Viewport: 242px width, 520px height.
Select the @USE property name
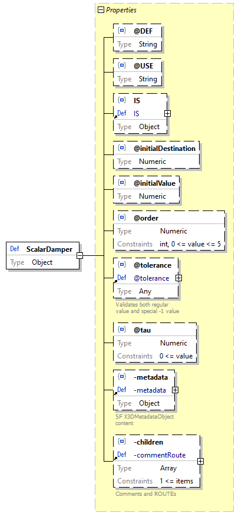click(144, 65)
